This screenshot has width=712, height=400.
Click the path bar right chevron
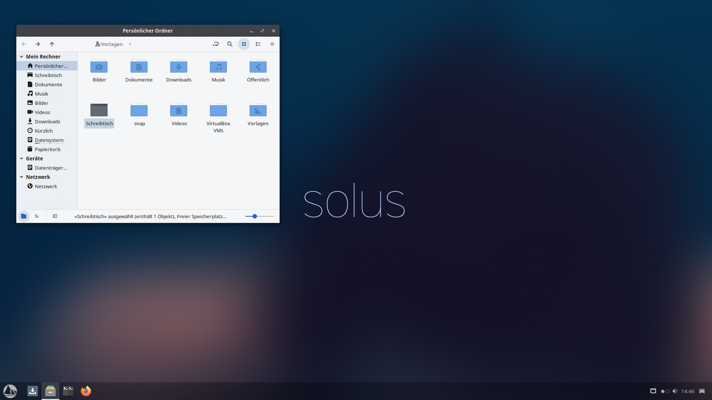coord(130,44)
